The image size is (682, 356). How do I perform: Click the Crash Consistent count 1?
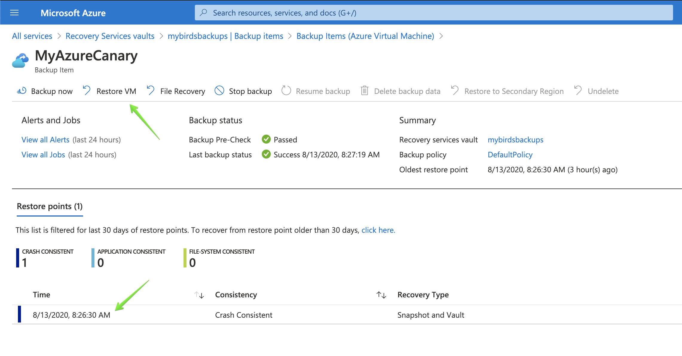25,263
